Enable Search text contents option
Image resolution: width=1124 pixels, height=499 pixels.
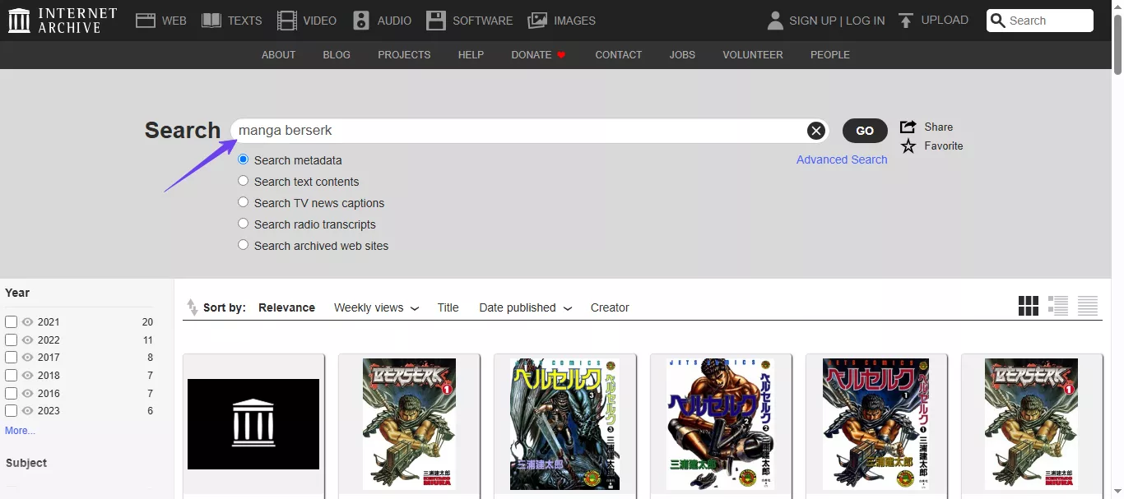point(243,180)
